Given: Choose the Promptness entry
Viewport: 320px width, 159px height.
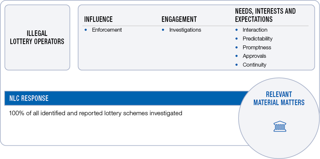Looking at the screenshot, I should (257, 47).
